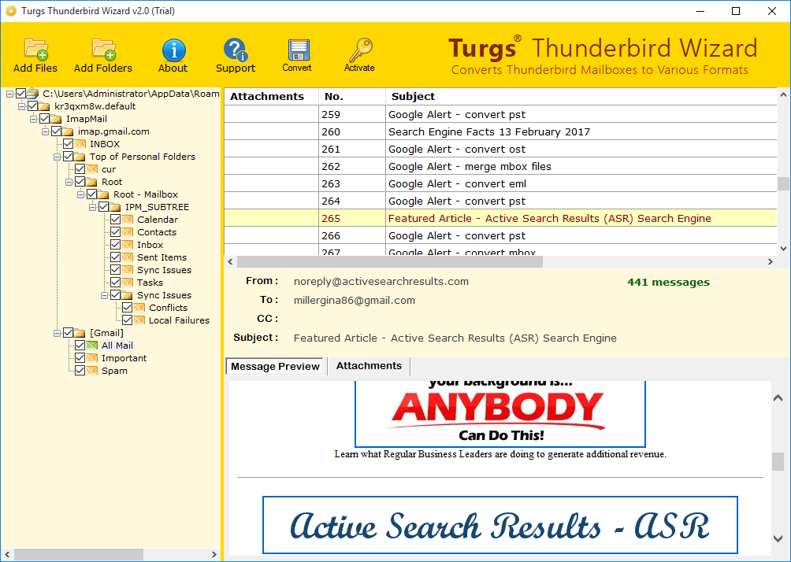Uncheck the Contacts folder checkbox
The height and width of the screenshot is (562, 791).
[x=116, y=232]
